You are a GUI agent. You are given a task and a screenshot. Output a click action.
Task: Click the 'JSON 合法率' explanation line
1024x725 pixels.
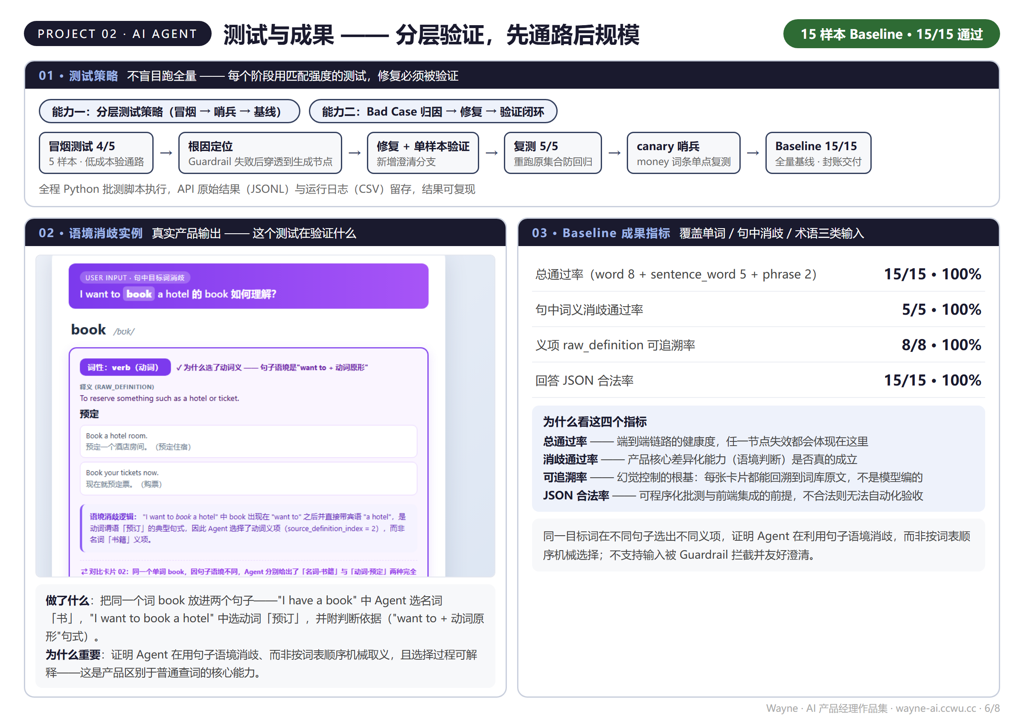(733, 496)
